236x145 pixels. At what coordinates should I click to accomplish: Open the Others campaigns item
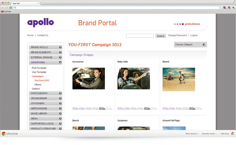tap(38, 85)
